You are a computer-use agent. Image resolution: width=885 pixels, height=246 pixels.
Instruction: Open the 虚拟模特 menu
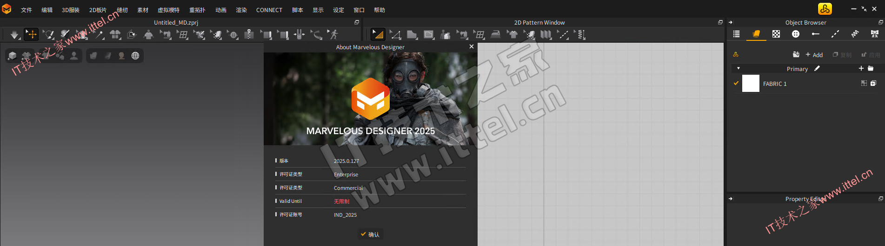(x=168, y=10)
